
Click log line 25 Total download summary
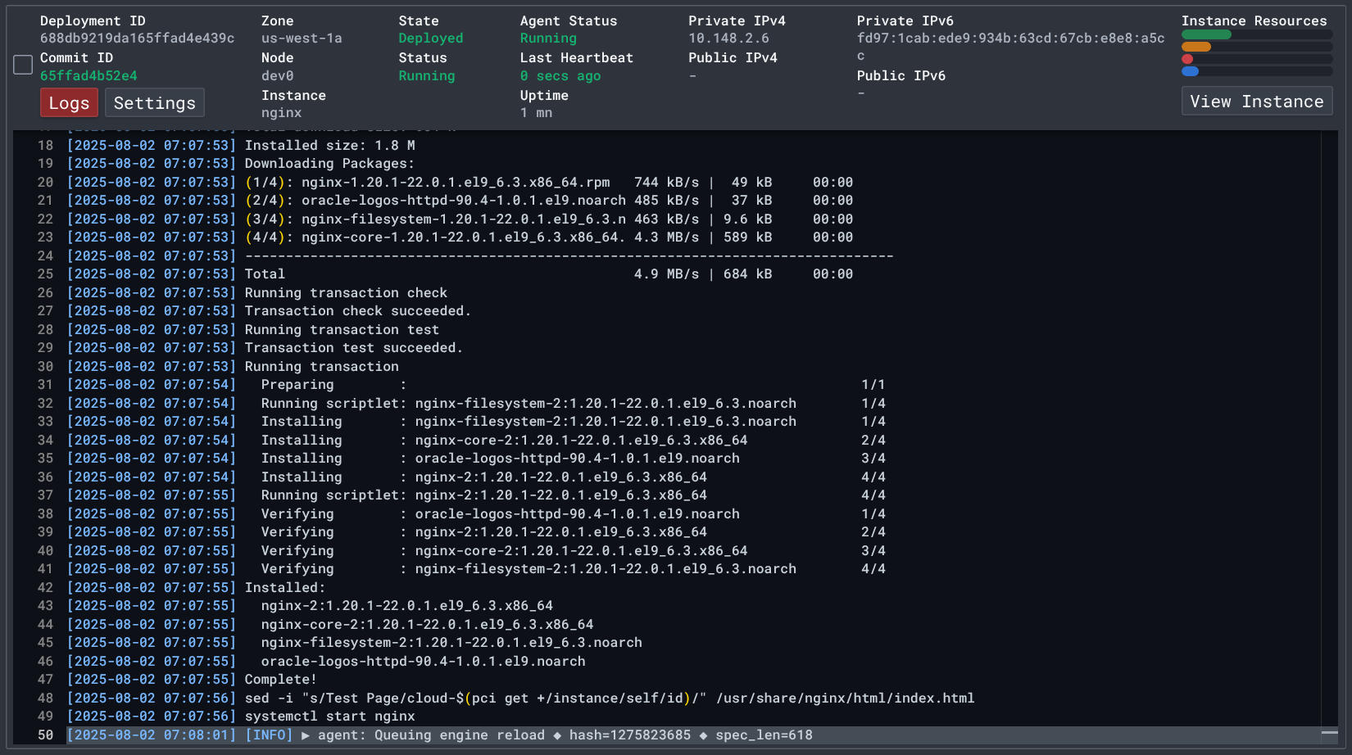pyautogui.click(x=549, y=274)
